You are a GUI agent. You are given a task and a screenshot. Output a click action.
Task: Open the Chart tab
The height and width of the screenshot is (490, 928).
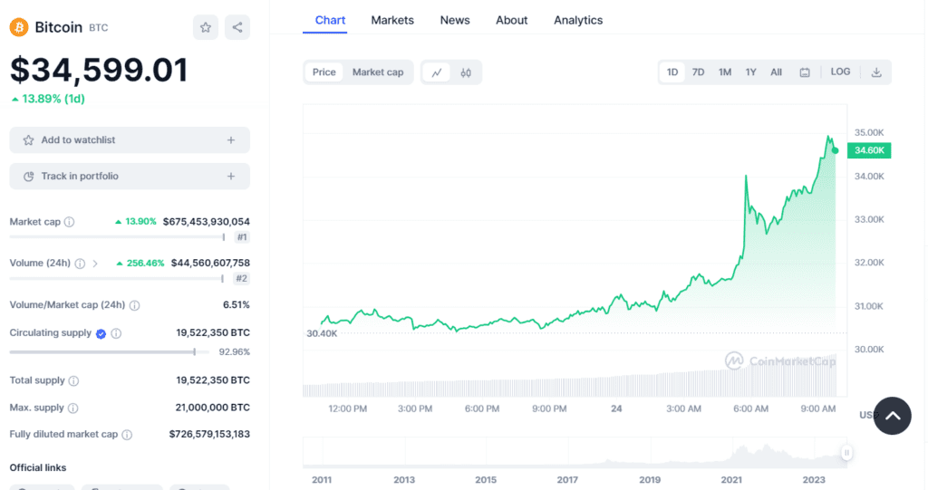click(330, 20)
